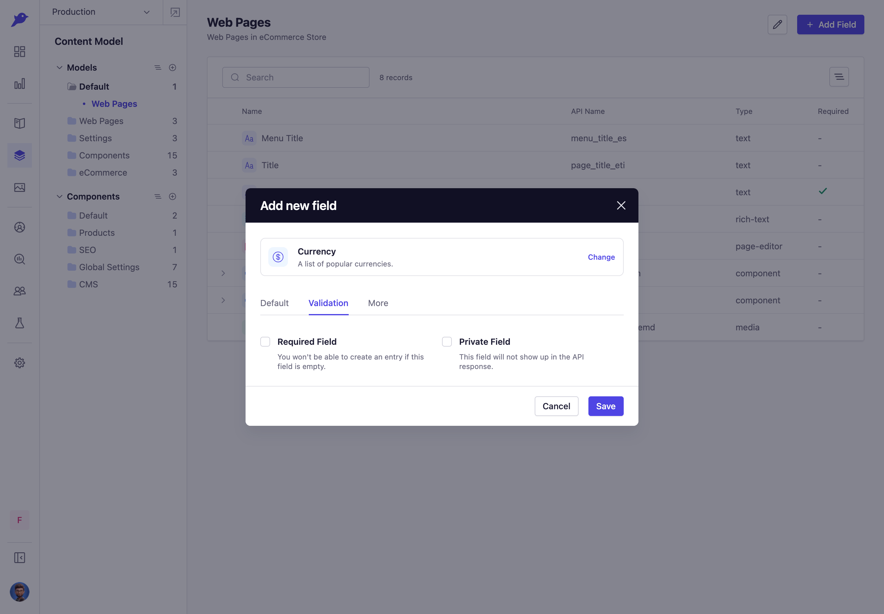Open the book/content icon in sidebar

click(20, 123)
